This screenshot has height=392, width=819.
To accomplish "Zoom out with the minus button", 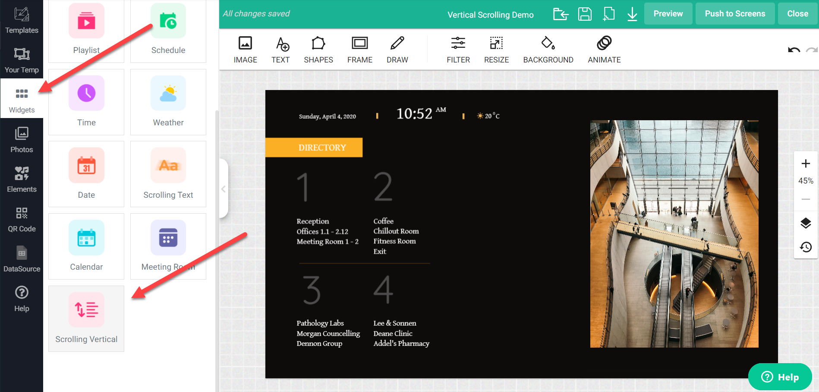I will pyautogui.click(x=806, y=199).
